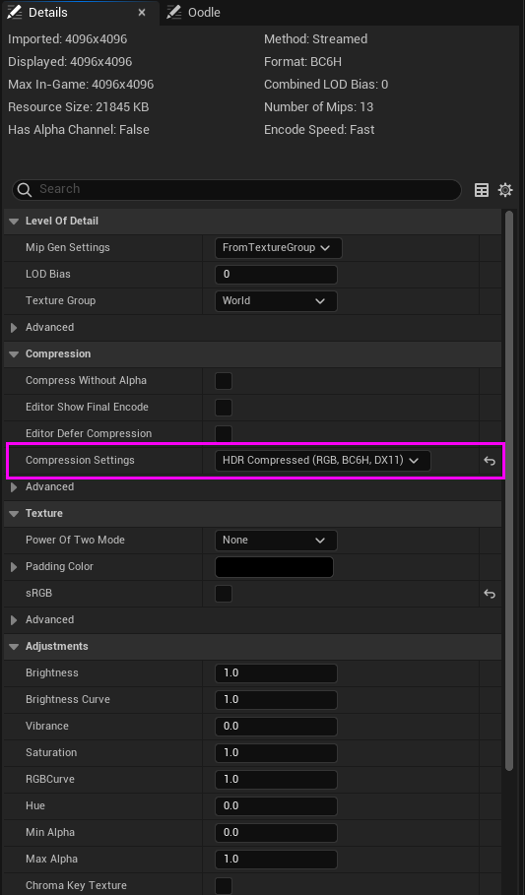
Task: Click the search magnifier icon
Action: [x=24, y=189]
